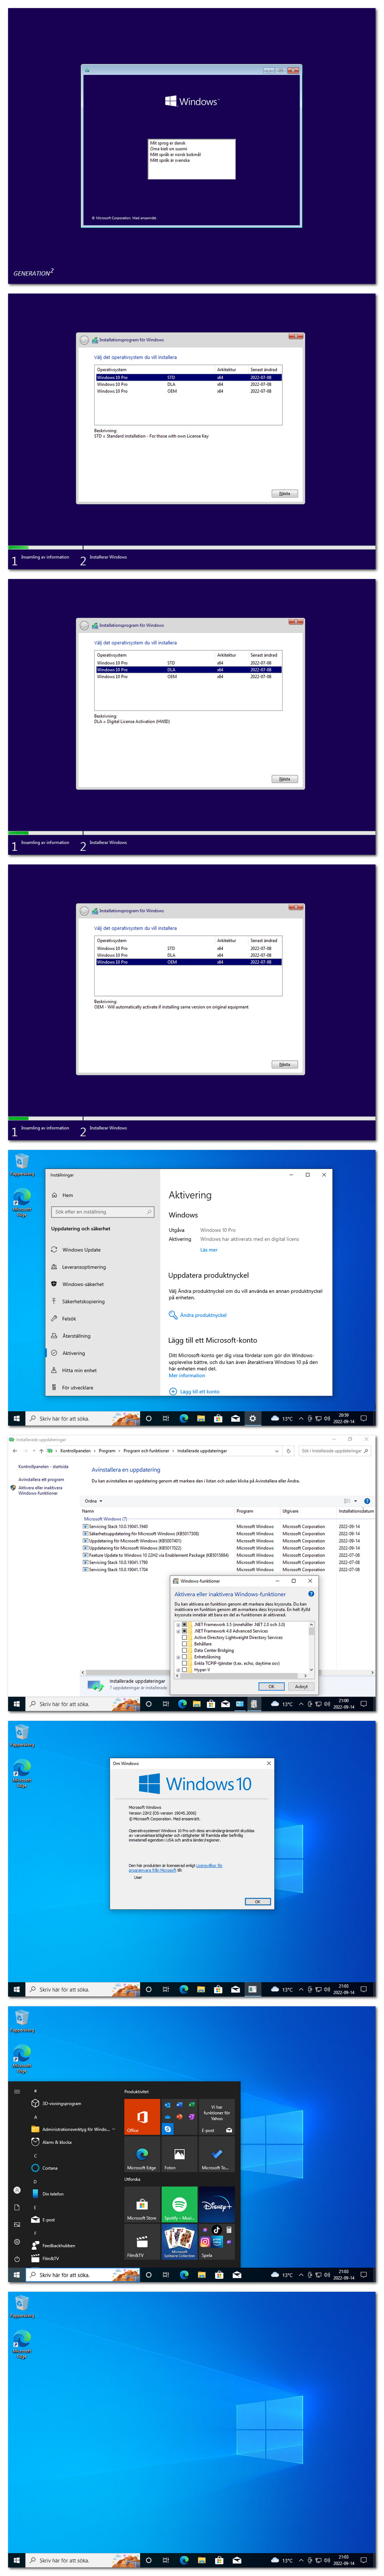Enable Active Directory Lightweight Directory Services checkbox
The width and height of the screenshot is (384, 2576).
click(x=184, y=1638)
